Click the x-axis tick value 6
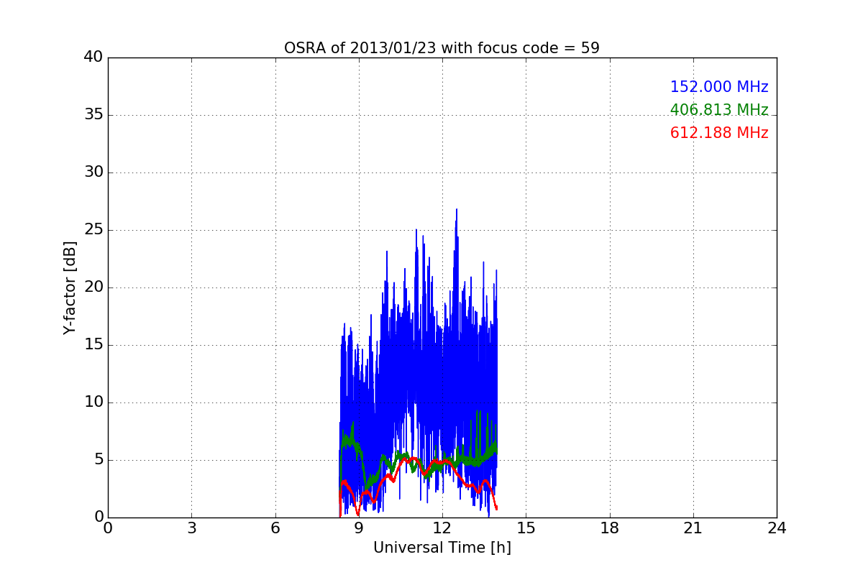This screenshot has width=863, height=575. pyautogui.click(x=275, y=528)
